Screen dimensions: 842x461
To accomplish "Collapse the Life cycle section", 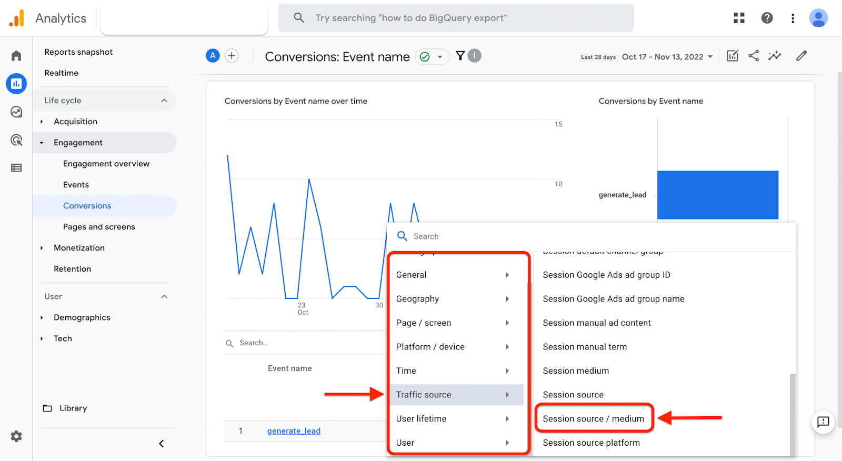I will [x=164, y=101].
